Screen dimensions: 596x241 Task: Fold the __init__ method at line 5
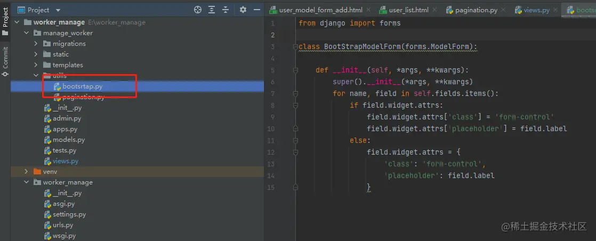tap(295, 70)
